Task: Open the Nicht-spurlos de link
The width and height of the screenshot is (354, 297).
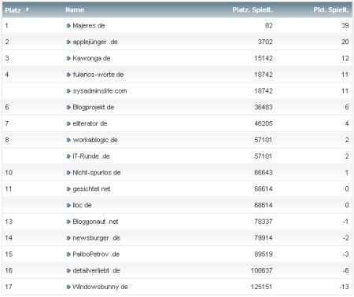Action: pyautogui.click(x=97, y=173)
